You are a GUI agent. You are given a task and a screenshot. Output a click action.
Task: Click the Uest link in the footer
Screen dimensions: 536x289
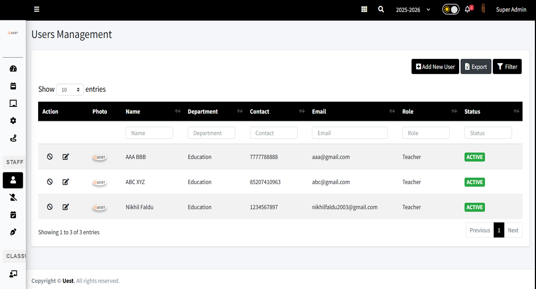tap(68, 281)
